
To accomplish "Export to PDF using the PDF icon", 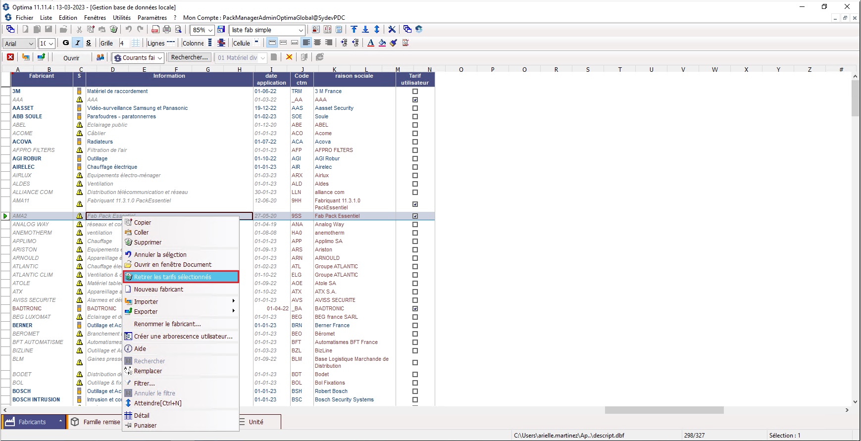I will point(155,29).
